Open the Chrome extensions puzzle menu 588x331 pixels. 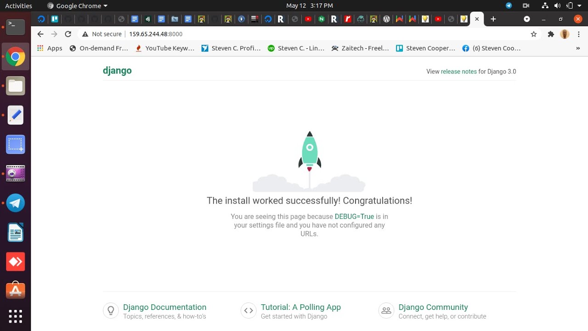[x=551, y=34]
